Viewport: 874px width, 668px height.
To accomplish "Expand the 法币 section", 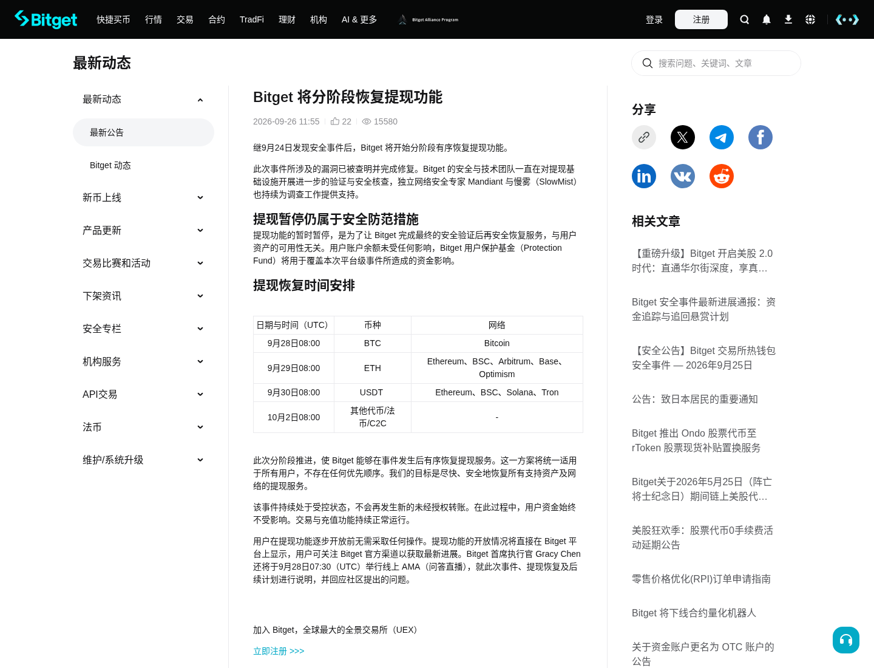I will tap(200, 428).
